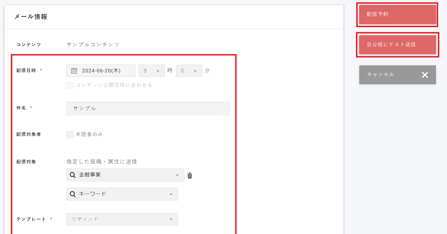Click the magnifier icon in the 金融事業 field

click(73, 175)
